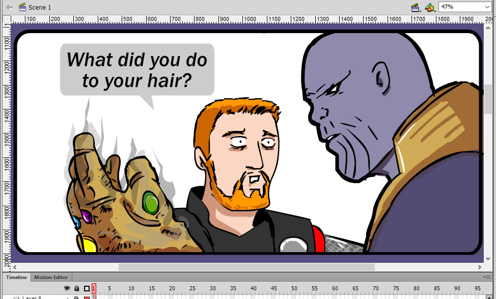Click the back arrow beside Scene 1
The width and height of the screenshot is (496, 299).
point(10,7)
